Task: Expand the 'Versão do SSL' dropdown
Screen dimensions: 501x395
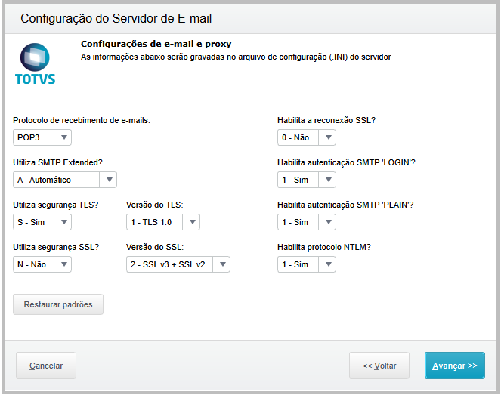Action: click(178, 264)
